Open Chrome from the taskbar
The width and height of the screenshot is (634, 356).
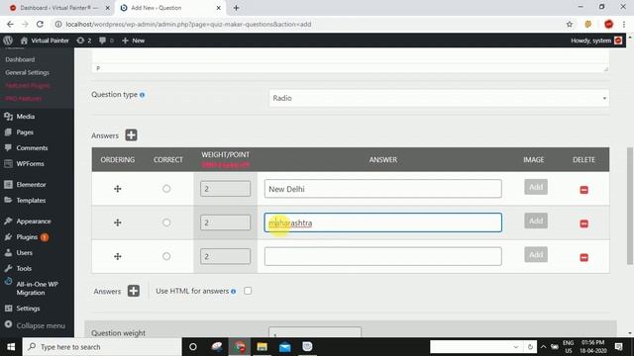[240, 347]
